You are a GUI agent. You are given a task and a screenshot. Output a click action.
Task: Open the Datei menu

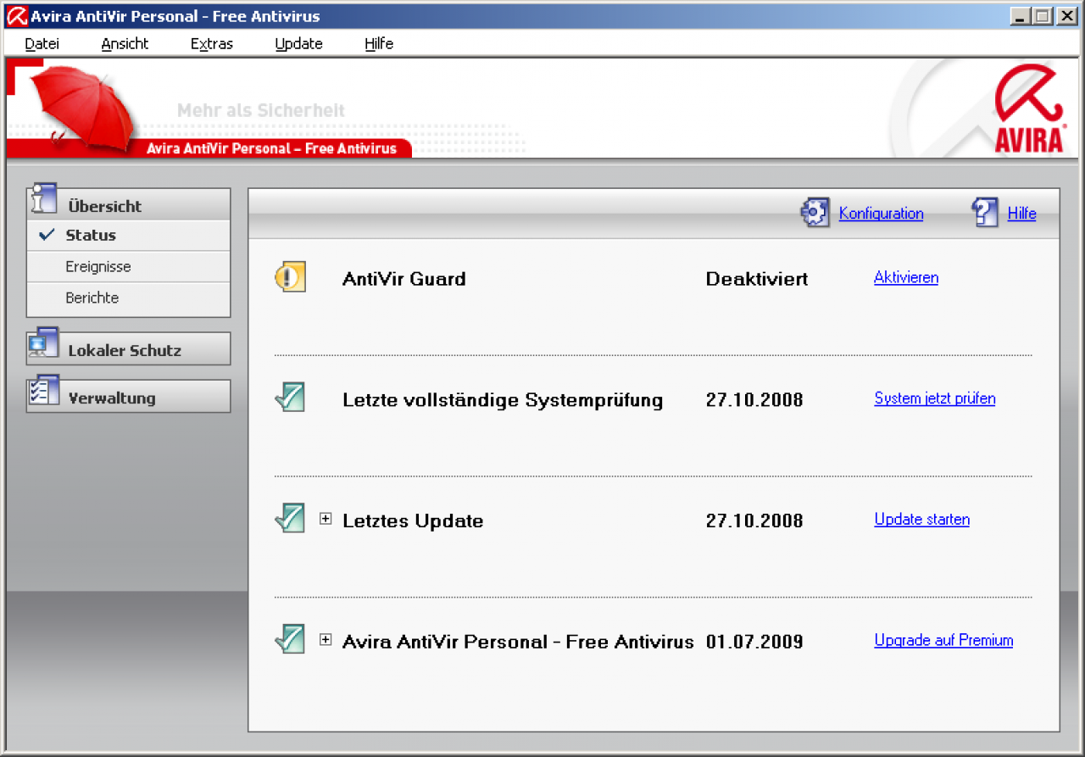click(x=42, y=44)
